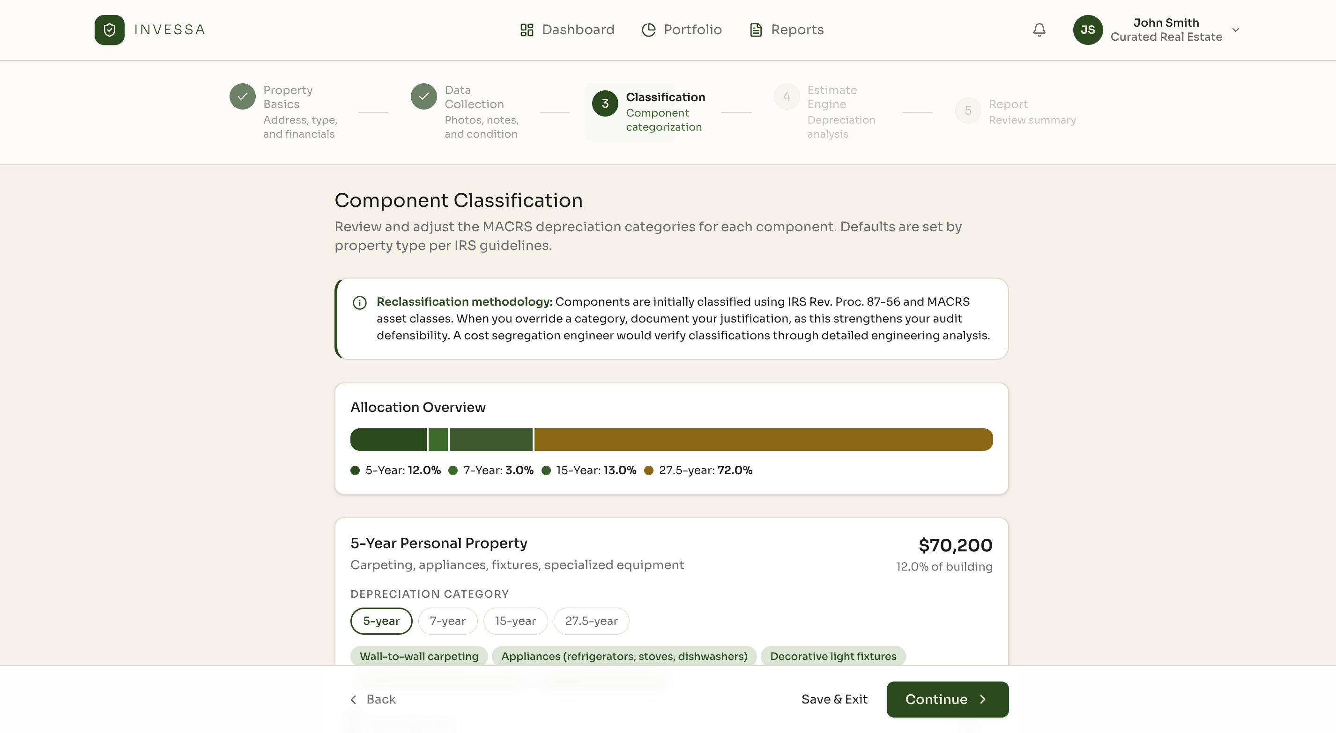This screenshot has height=733, width=1336.
Task: Click the step 4 Estimate Engine circle
Action: pos(786,96)
